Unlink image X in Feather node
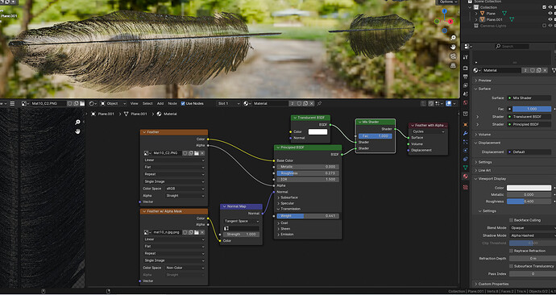Screen dimensions: 556x295 click(202, 153)
